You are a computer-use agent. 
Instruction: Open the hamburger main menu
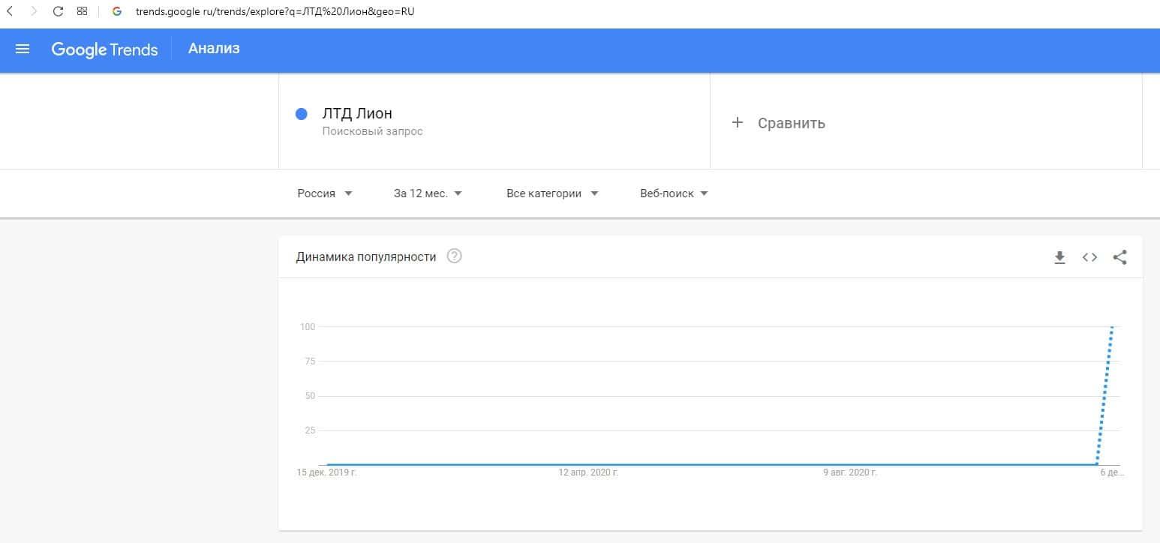(23, 49)
